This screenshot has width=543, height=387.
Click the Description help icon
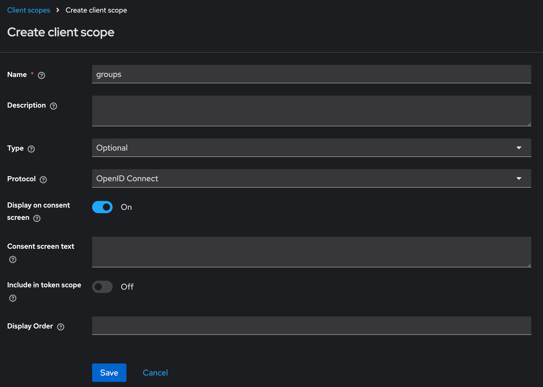click(53, 106)
